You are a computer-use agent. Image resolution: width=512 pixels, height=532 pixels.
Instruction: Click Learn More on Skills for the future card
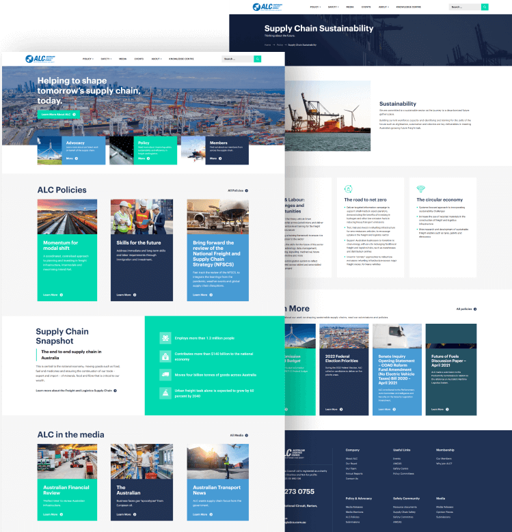[126, 295]
